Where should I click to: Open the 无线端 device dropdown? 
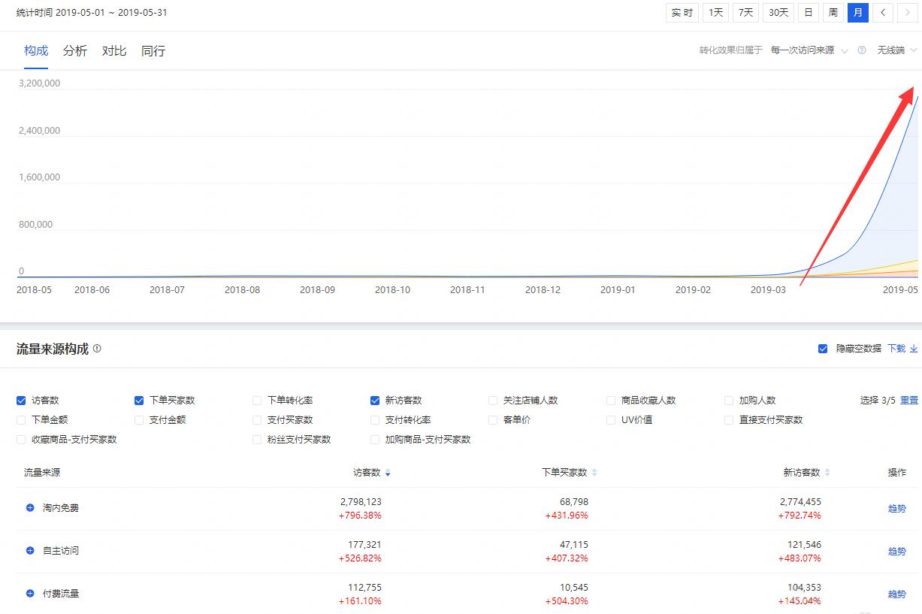coord(897,50)
